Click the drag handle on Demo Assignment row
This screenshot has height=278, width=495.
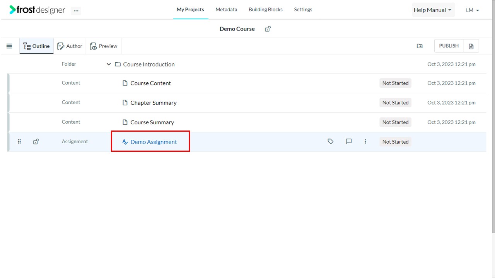19,141
